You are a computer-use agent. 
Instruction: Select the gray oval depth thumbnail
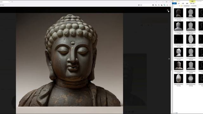click(x=191, y=39)
